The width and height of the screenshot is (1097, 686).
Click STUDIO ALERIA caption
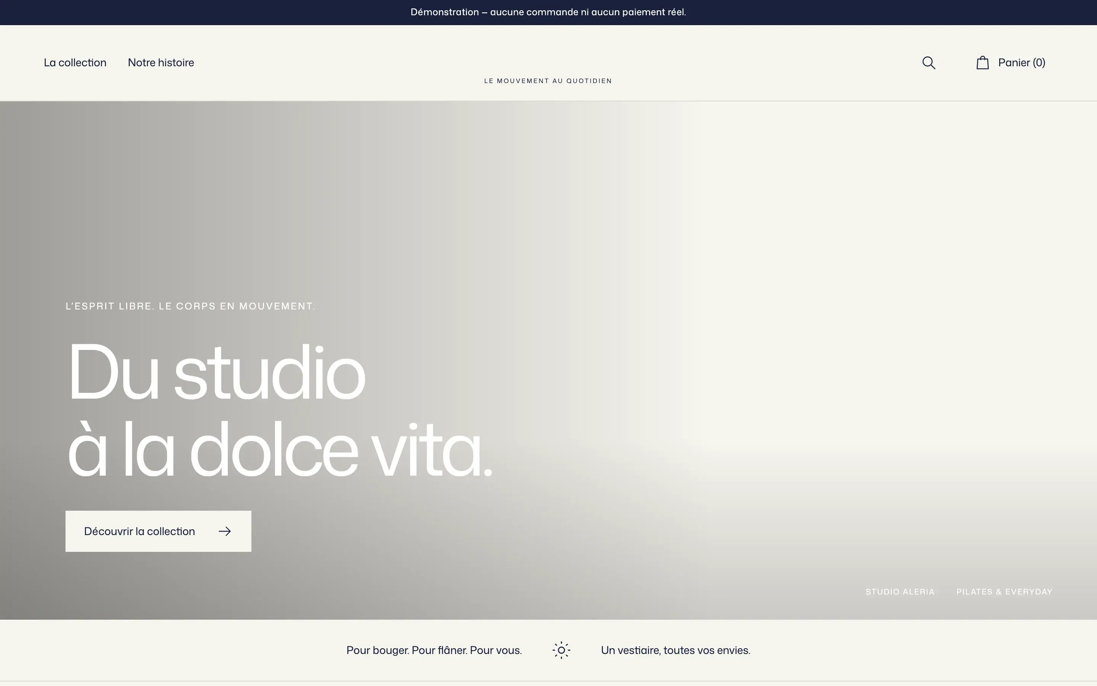pyautogui.click(x=900, y=591)
